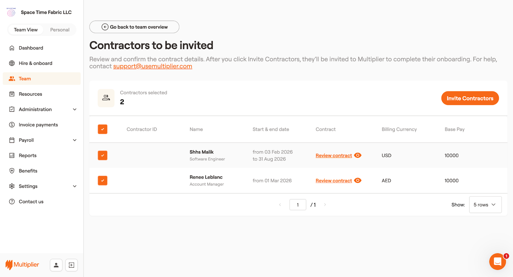Click the Space Time Fabric company logo
Screen dimensions: 513x277
(11, 13)
